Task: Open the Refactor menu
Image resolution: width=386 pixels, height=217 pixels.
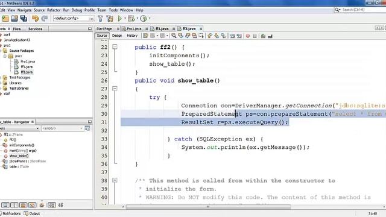Action: 54,10
